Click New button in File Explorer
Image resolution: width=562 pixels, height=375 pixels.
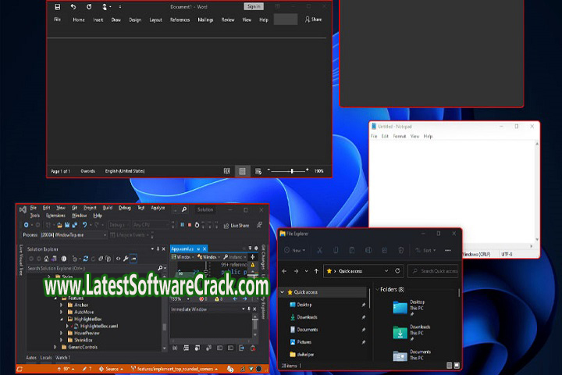pyautogui.click(x=294, y=251)
